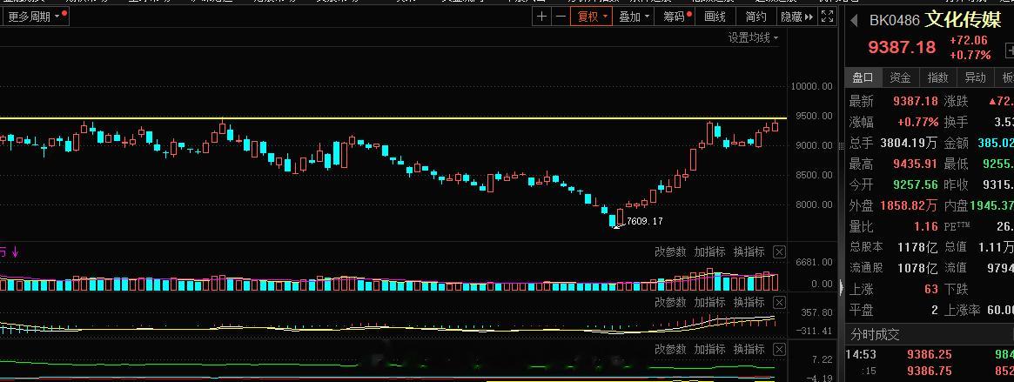
Task: Click the 6681.00 volume axis label
Action: pyautogui.click(x=814, y=262)
